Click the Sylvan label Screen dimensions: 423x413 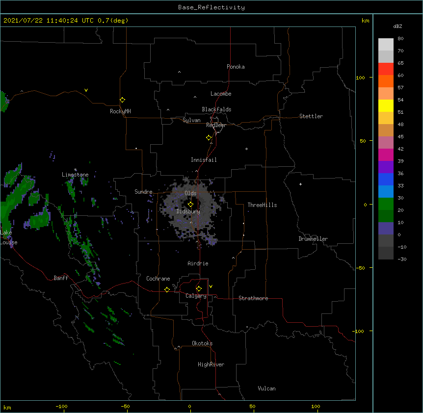tap(191, 120)
